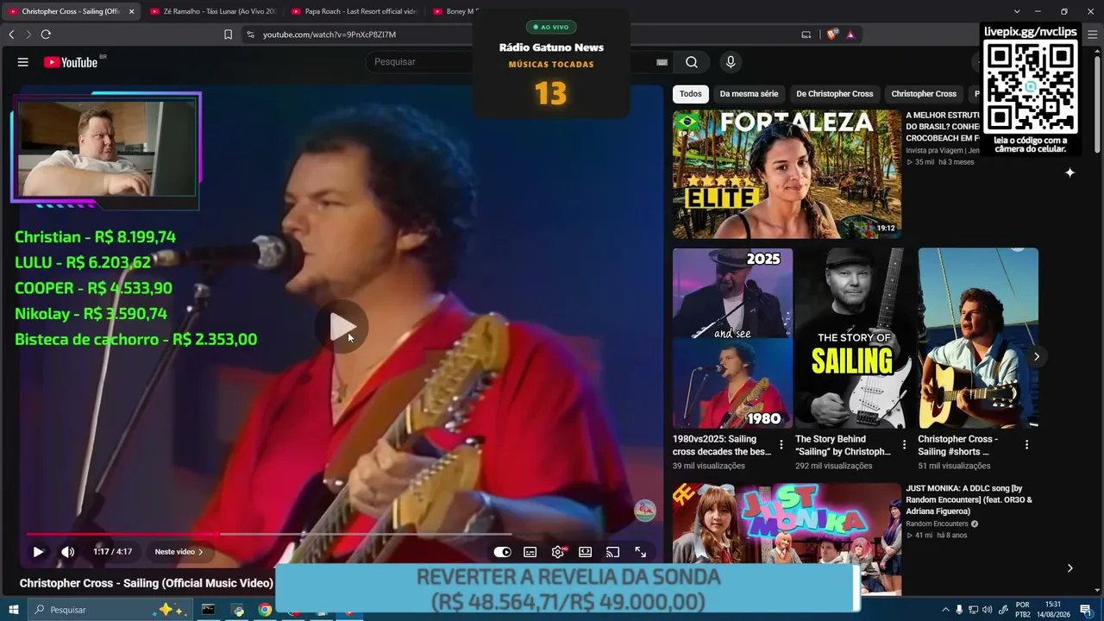The image size is (1104, 621).
Task: Open options for 1980vs2025 Sailing video
Action: 781,445
